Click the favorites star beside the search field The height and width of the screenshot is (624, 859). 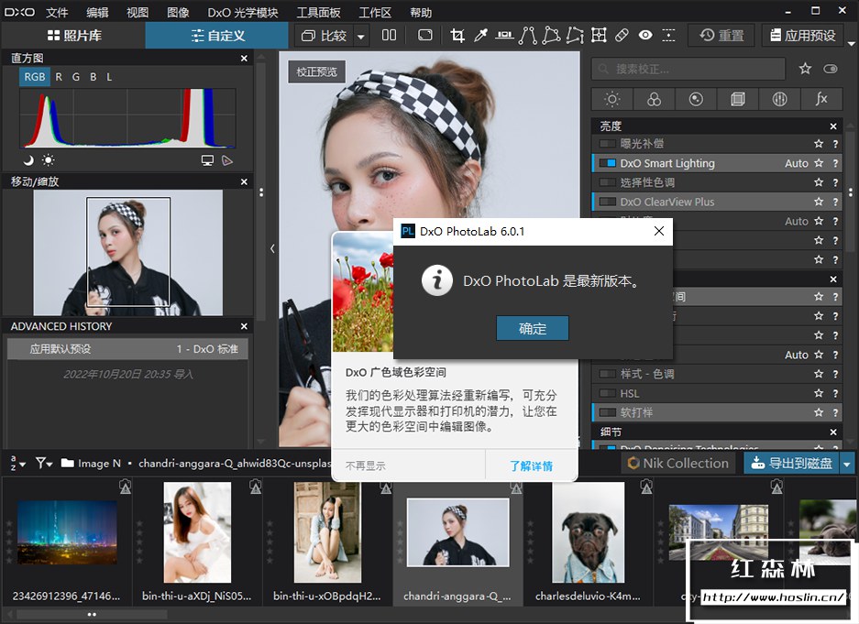click(805, 69)
